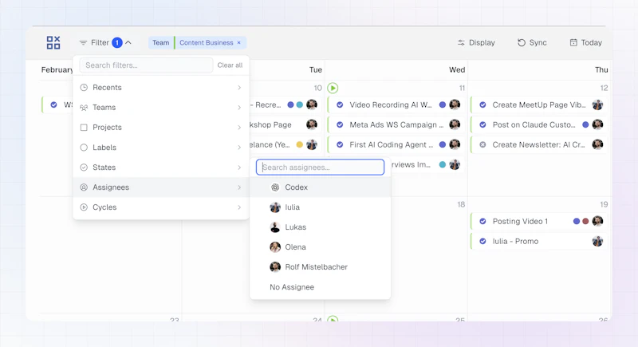Click the cycle play icon on Wednesday 11
The width and height of the screenshot is (638, 347).
[333, 88]
